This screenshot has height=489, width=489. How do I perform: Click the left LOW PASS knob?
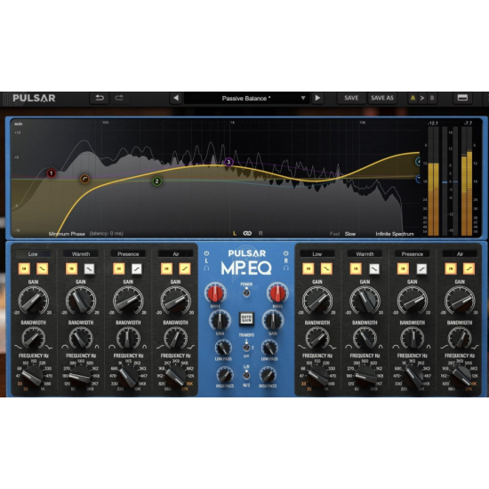[223, 348]
